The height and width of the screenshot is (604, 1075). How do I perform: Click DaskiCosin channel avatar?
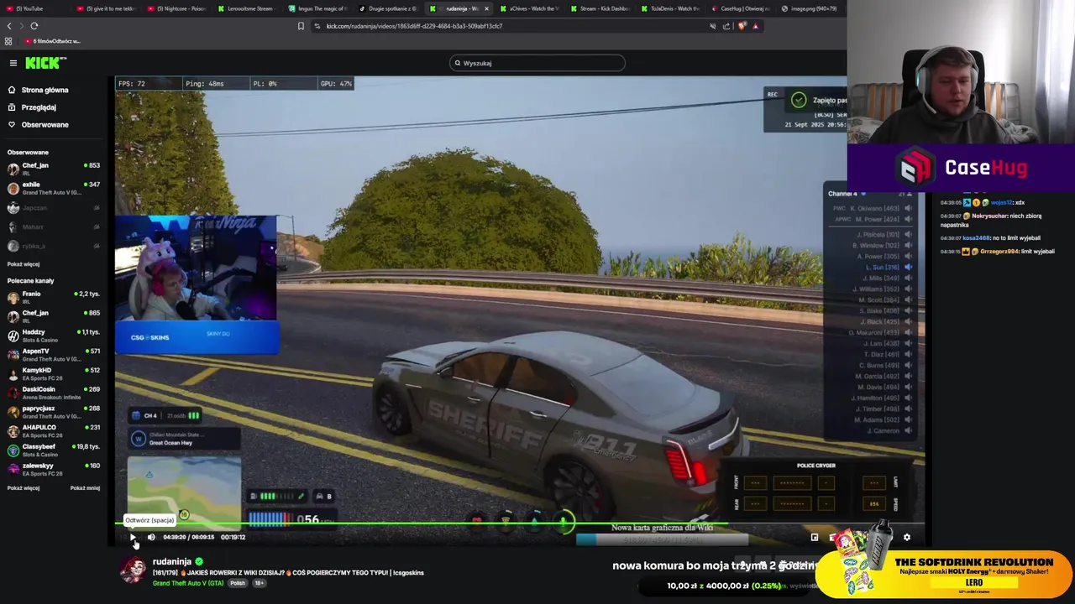[x=13, y=393]
